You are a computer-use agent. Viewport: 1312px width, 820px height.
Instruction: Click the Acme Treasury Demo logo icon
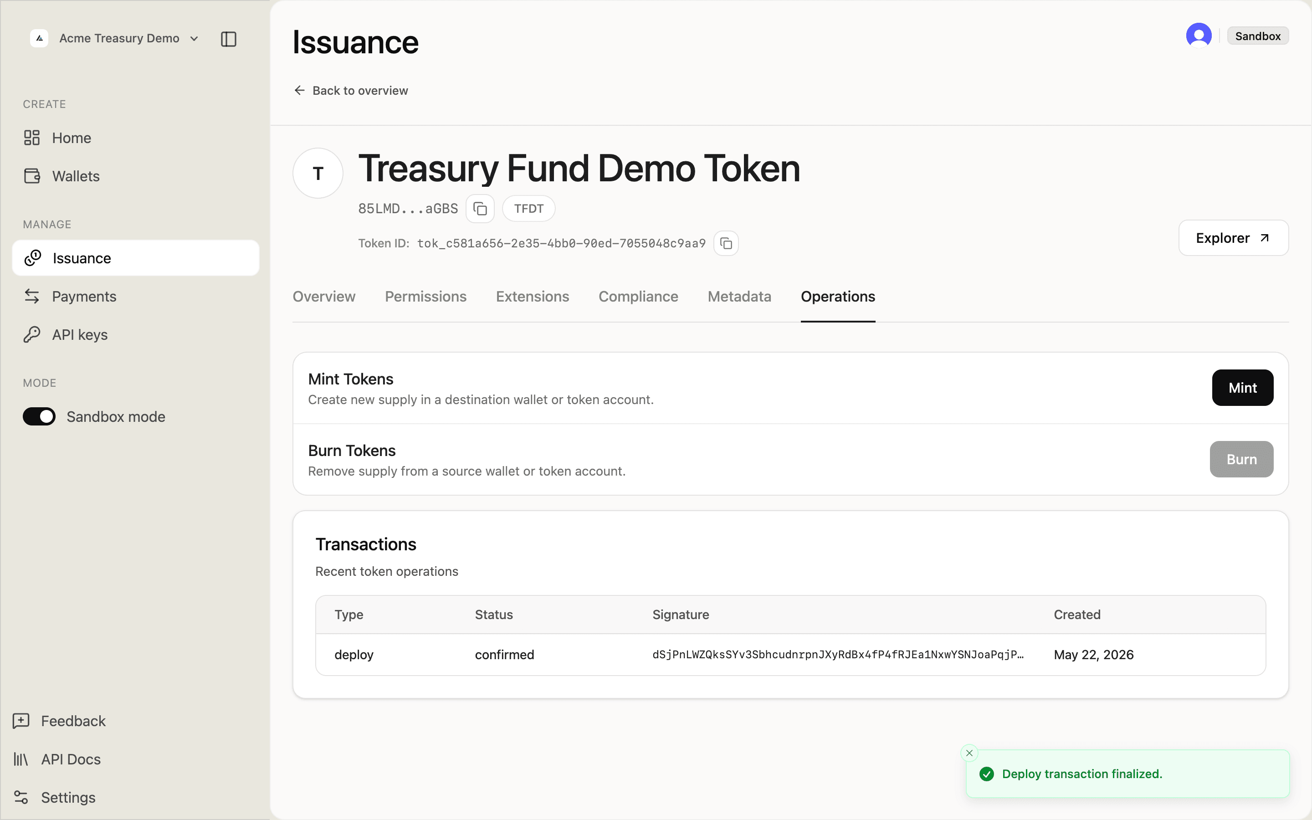pyautogui.click(x=39, y=39)
